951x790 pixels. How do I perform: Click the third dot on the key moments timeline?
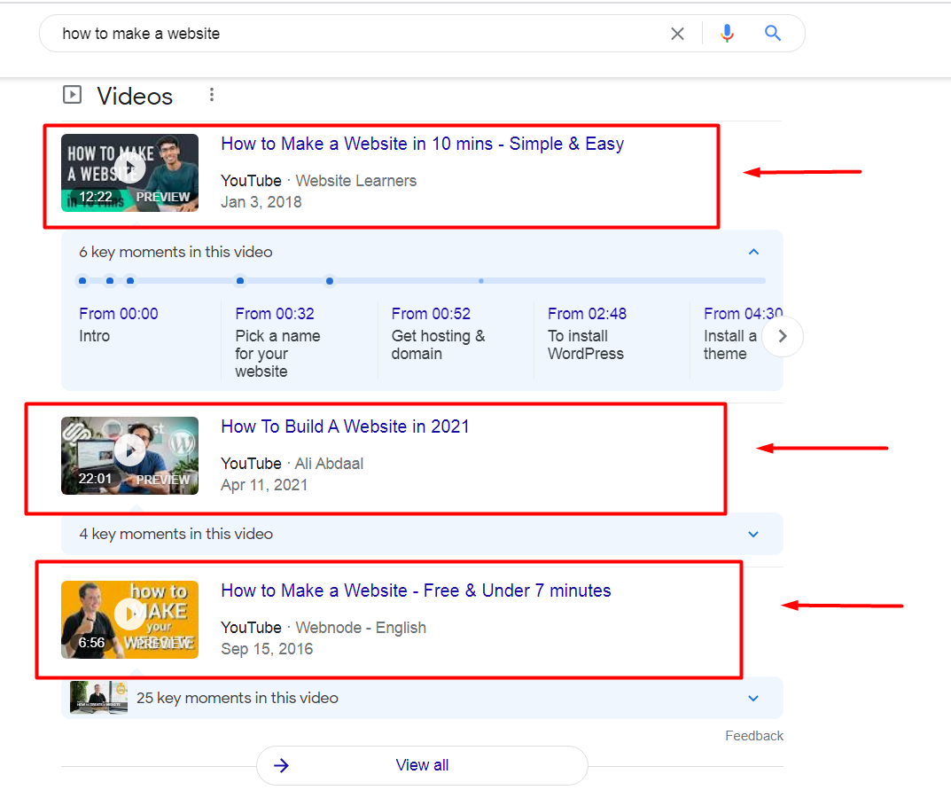130,281
